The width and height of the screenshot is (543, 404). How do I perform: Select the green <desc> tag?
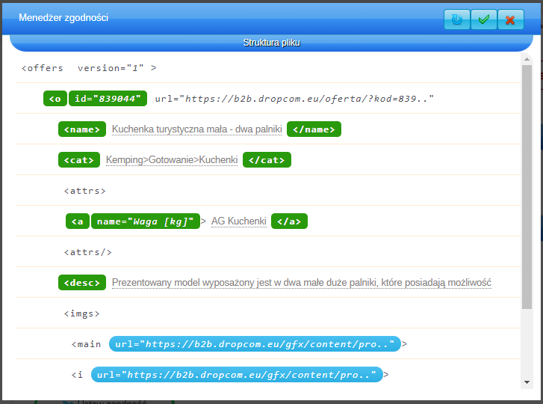pyautogui.click(x=81, y=283)
